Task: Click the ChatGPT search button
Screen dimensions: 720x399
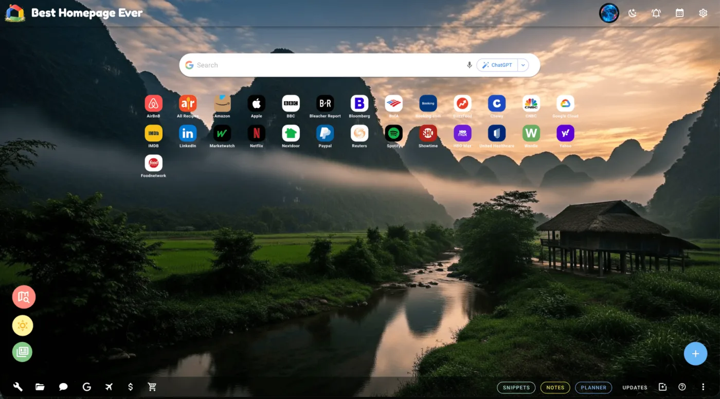Action: [497, 65]
